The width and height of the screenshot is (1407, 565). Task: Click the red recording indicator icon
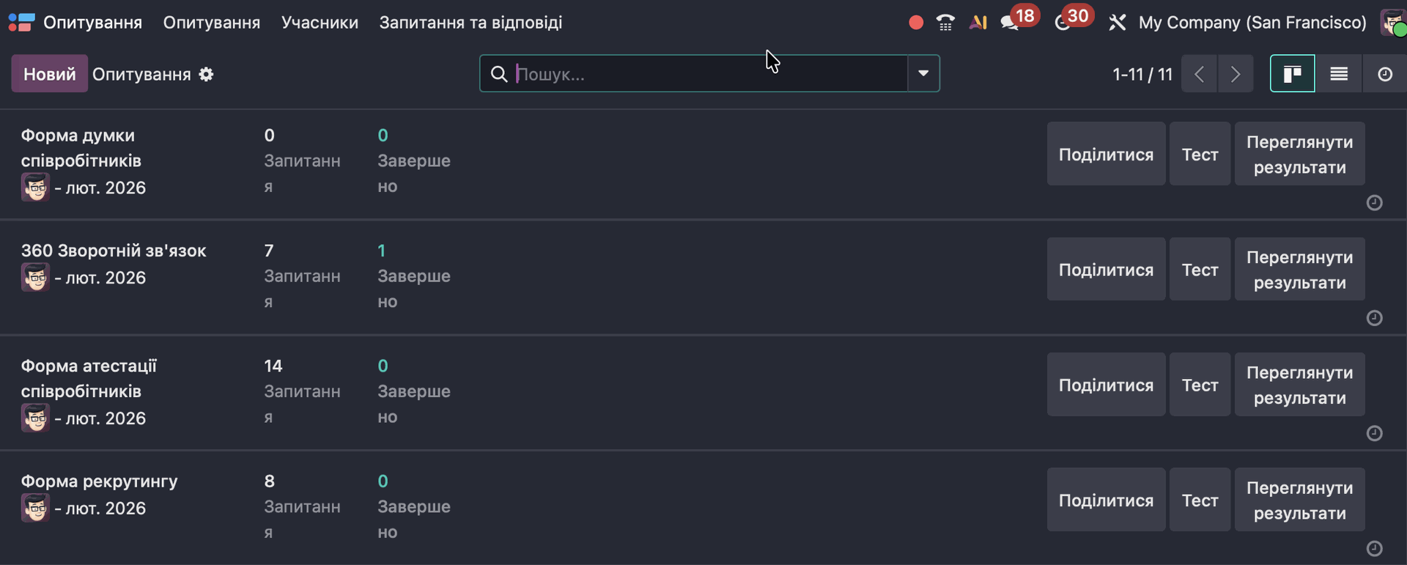tap(915, 23)
